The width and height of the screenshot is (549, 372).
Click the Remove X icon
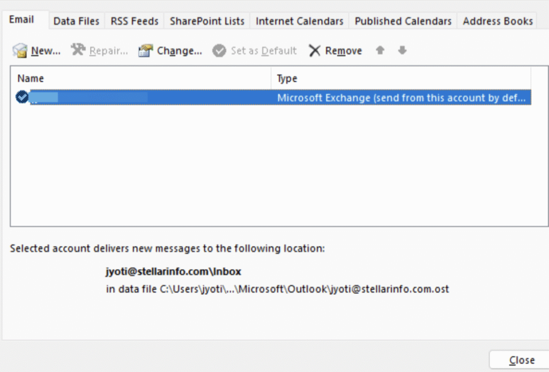[315, 51]
